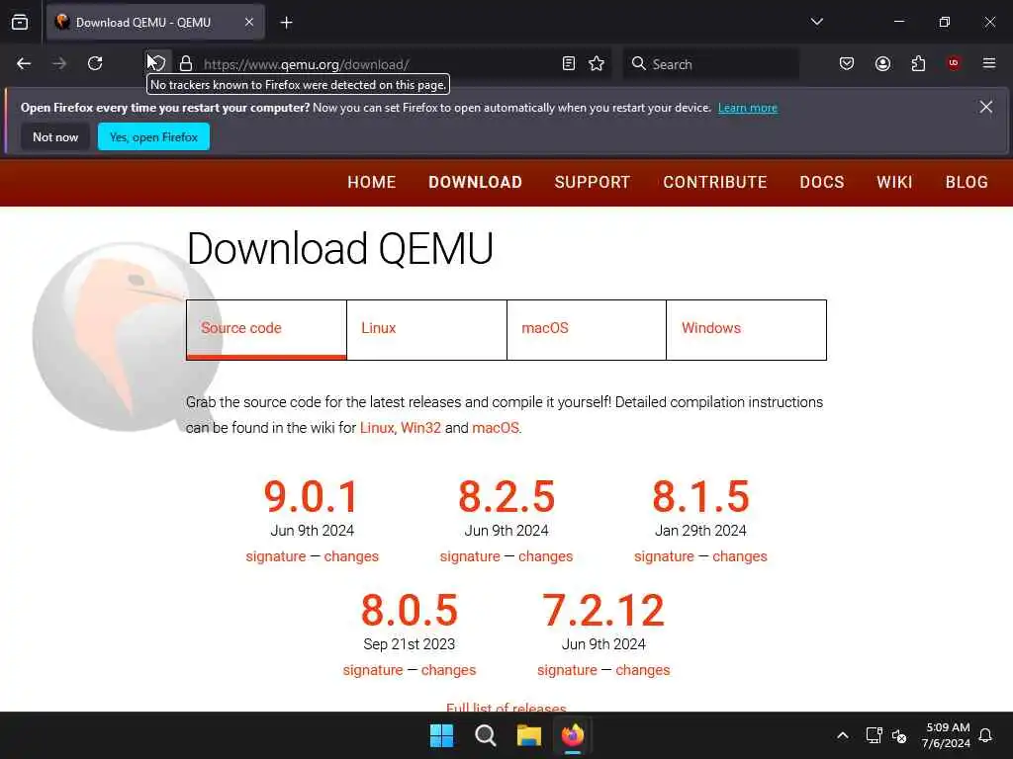Open the signature link for 8.2.5
This screenshot has height=759, width=1013.
[470, 556]
